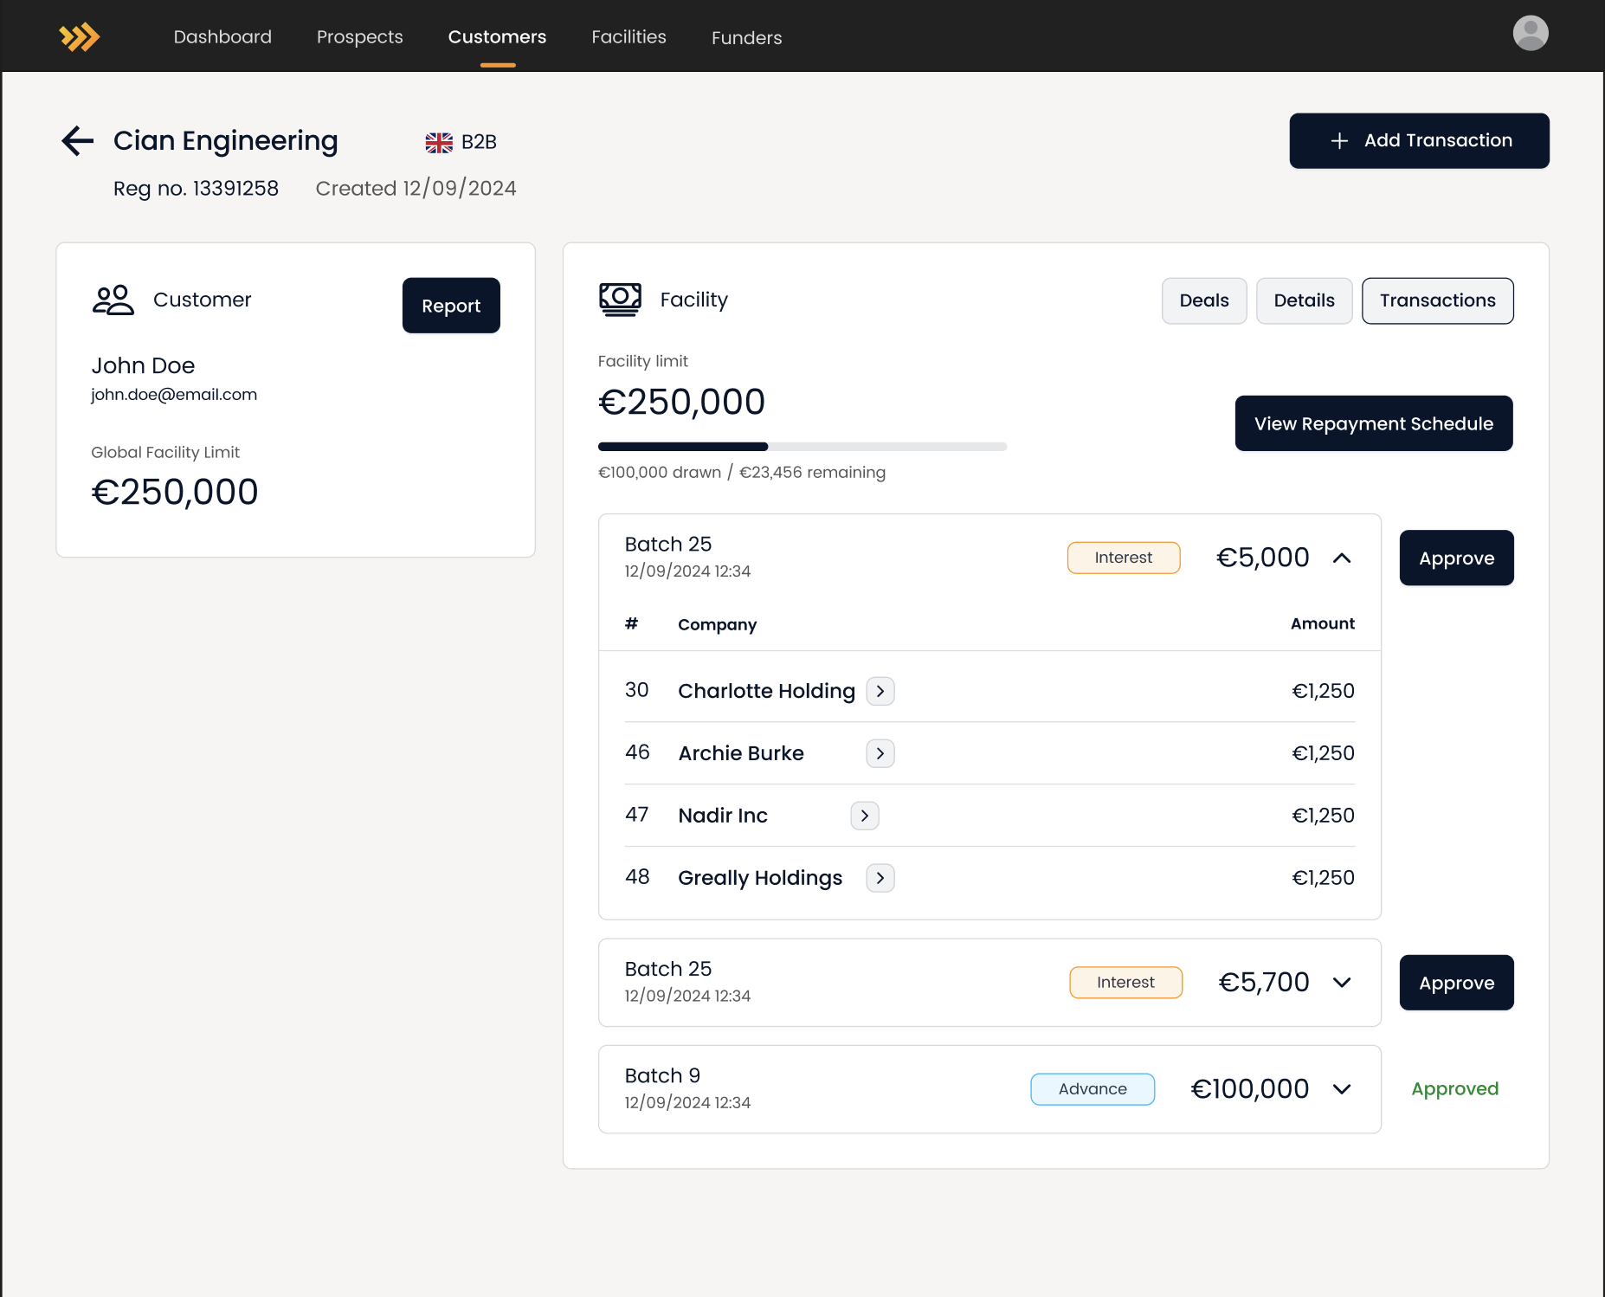Select the Charlotte Holding company name

pos(766,691)
